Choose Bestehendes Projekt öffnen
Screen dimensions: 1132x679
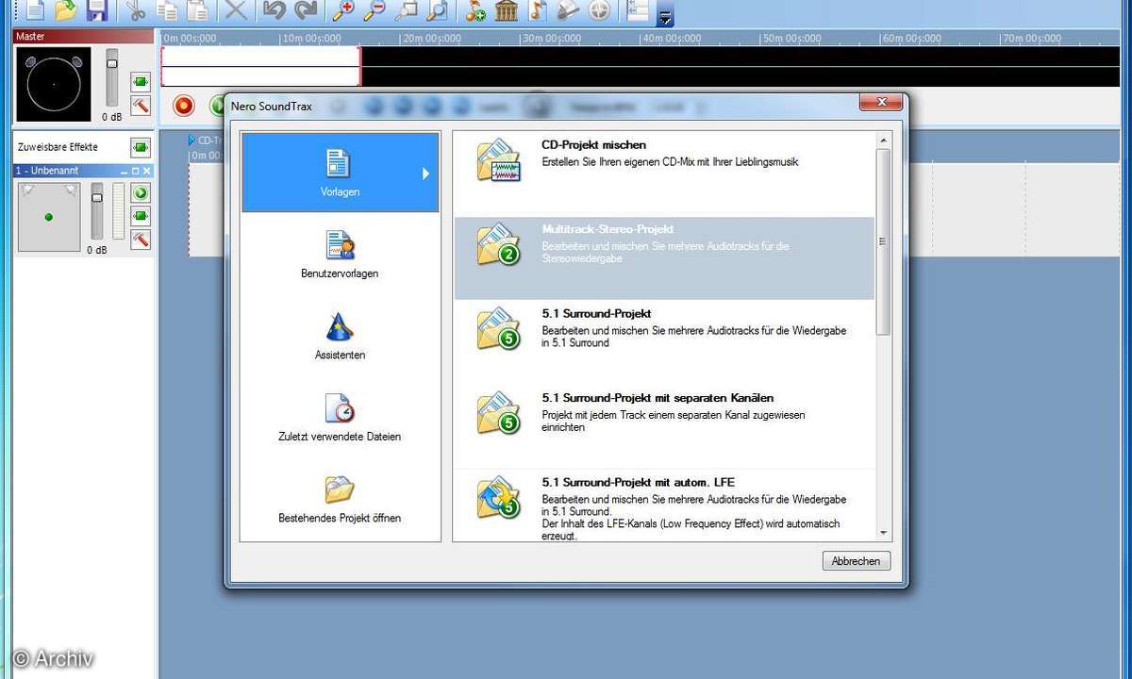[x=340, y=499]
